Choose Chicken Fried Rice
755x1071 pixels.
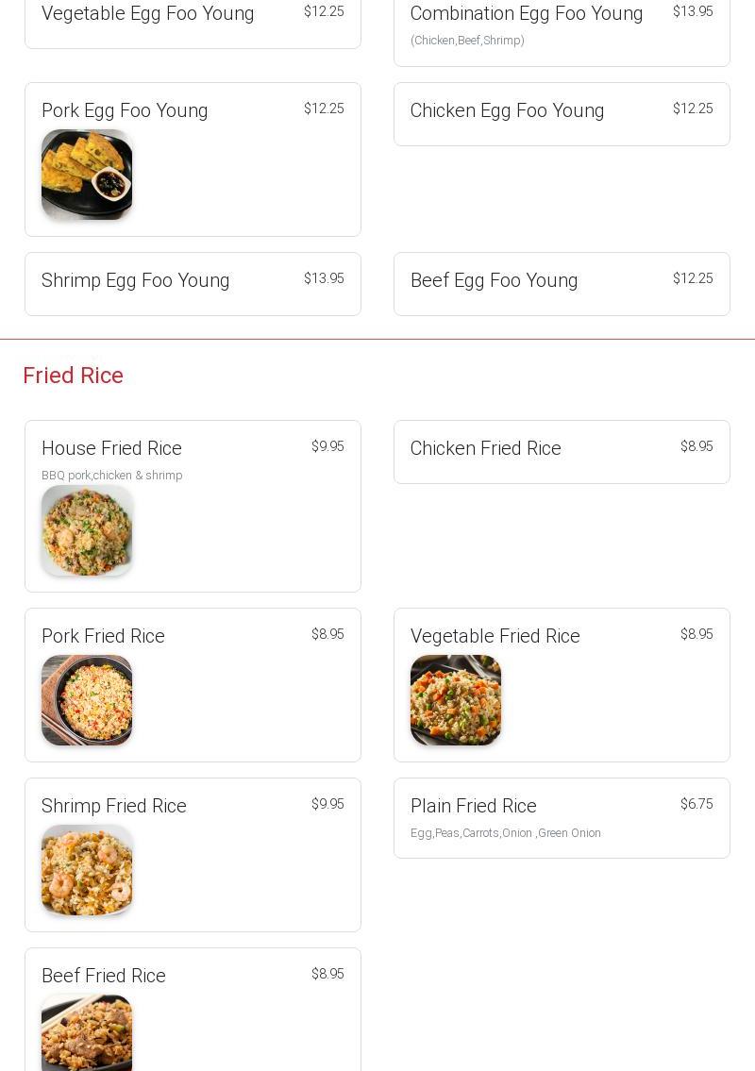pyautogui.click(x=485, y=449)
